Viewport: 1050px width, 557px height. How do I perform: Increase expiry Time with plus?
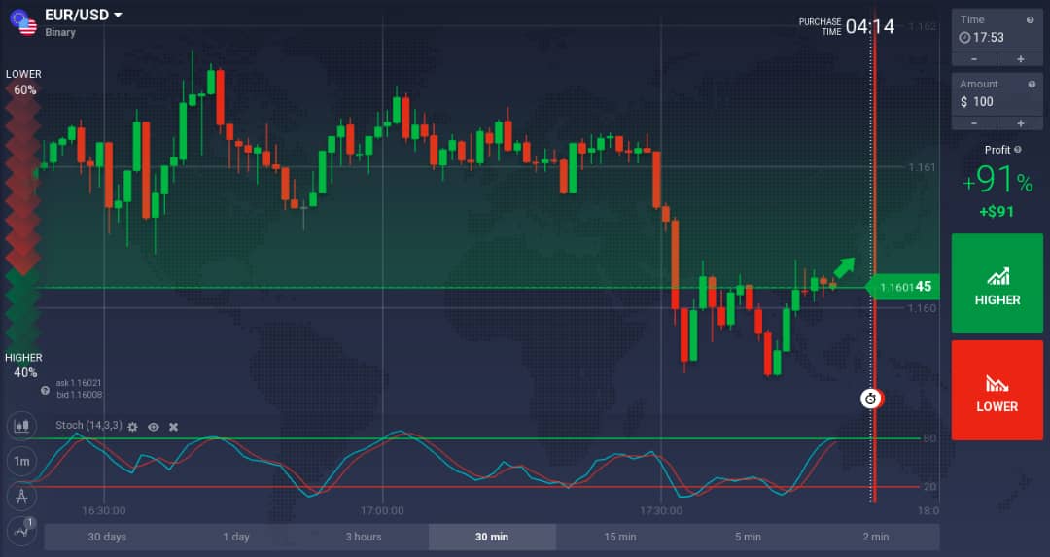(x=1020, y=59)
